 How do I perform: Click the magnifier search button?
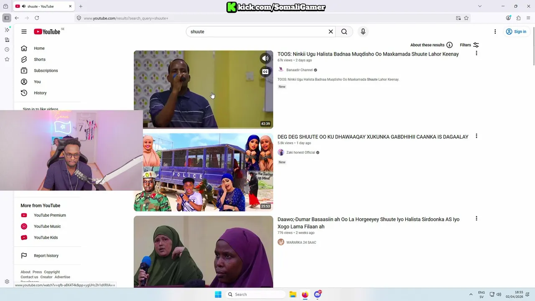(x=344, y=31)
